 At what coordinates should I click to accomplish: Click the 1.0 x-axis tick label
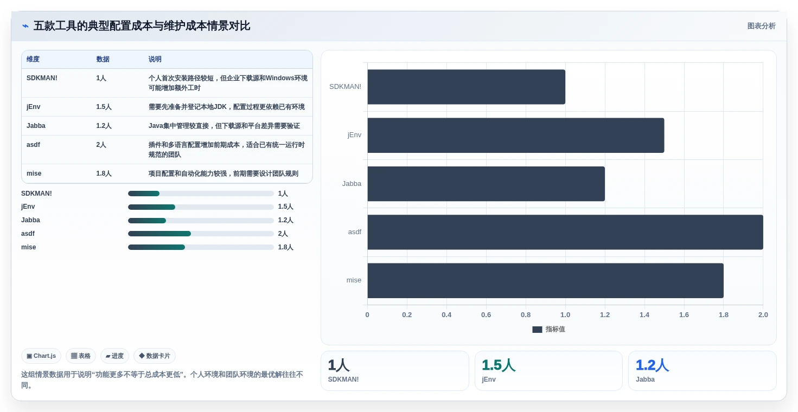[x=565, y=315]
